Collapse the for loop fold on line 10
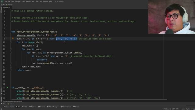 [11, 42]
